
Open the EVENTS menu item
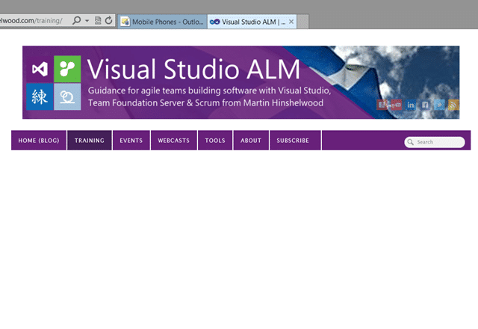131,141
